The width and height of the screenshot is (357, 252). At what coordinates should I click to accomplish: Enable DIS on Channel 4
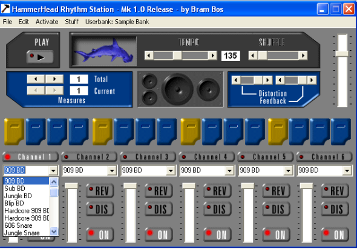(x=217, y=208)
